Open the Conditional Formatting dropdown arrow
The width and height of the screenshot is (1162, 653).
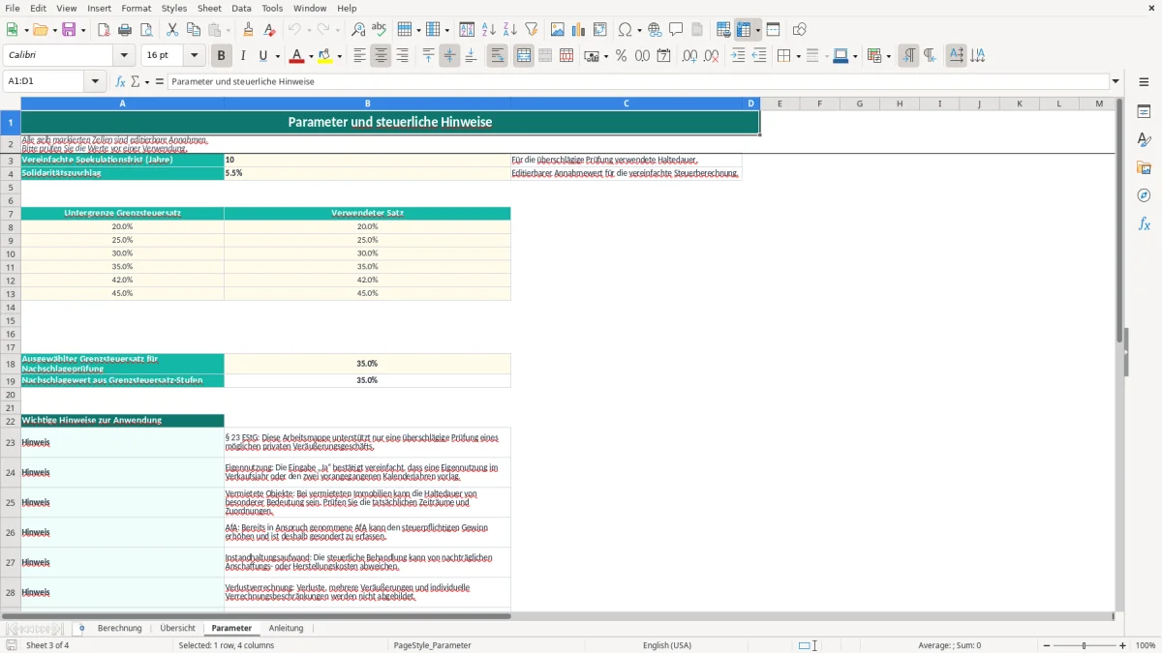pyautogui.click(x=888, y=56)
